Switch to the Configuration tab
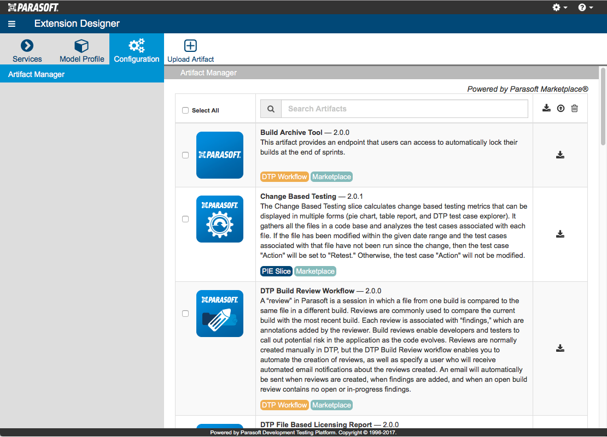 (137, 50)
